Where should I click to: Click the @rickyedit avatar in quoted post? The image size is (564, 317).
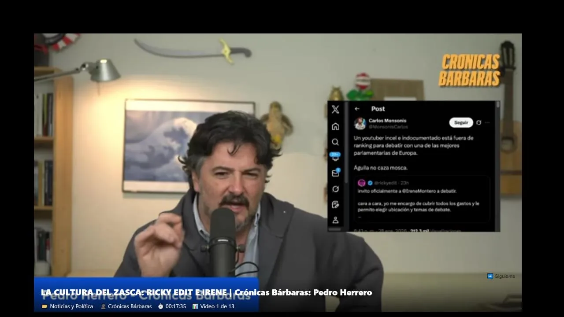click(x=362, y=183)
